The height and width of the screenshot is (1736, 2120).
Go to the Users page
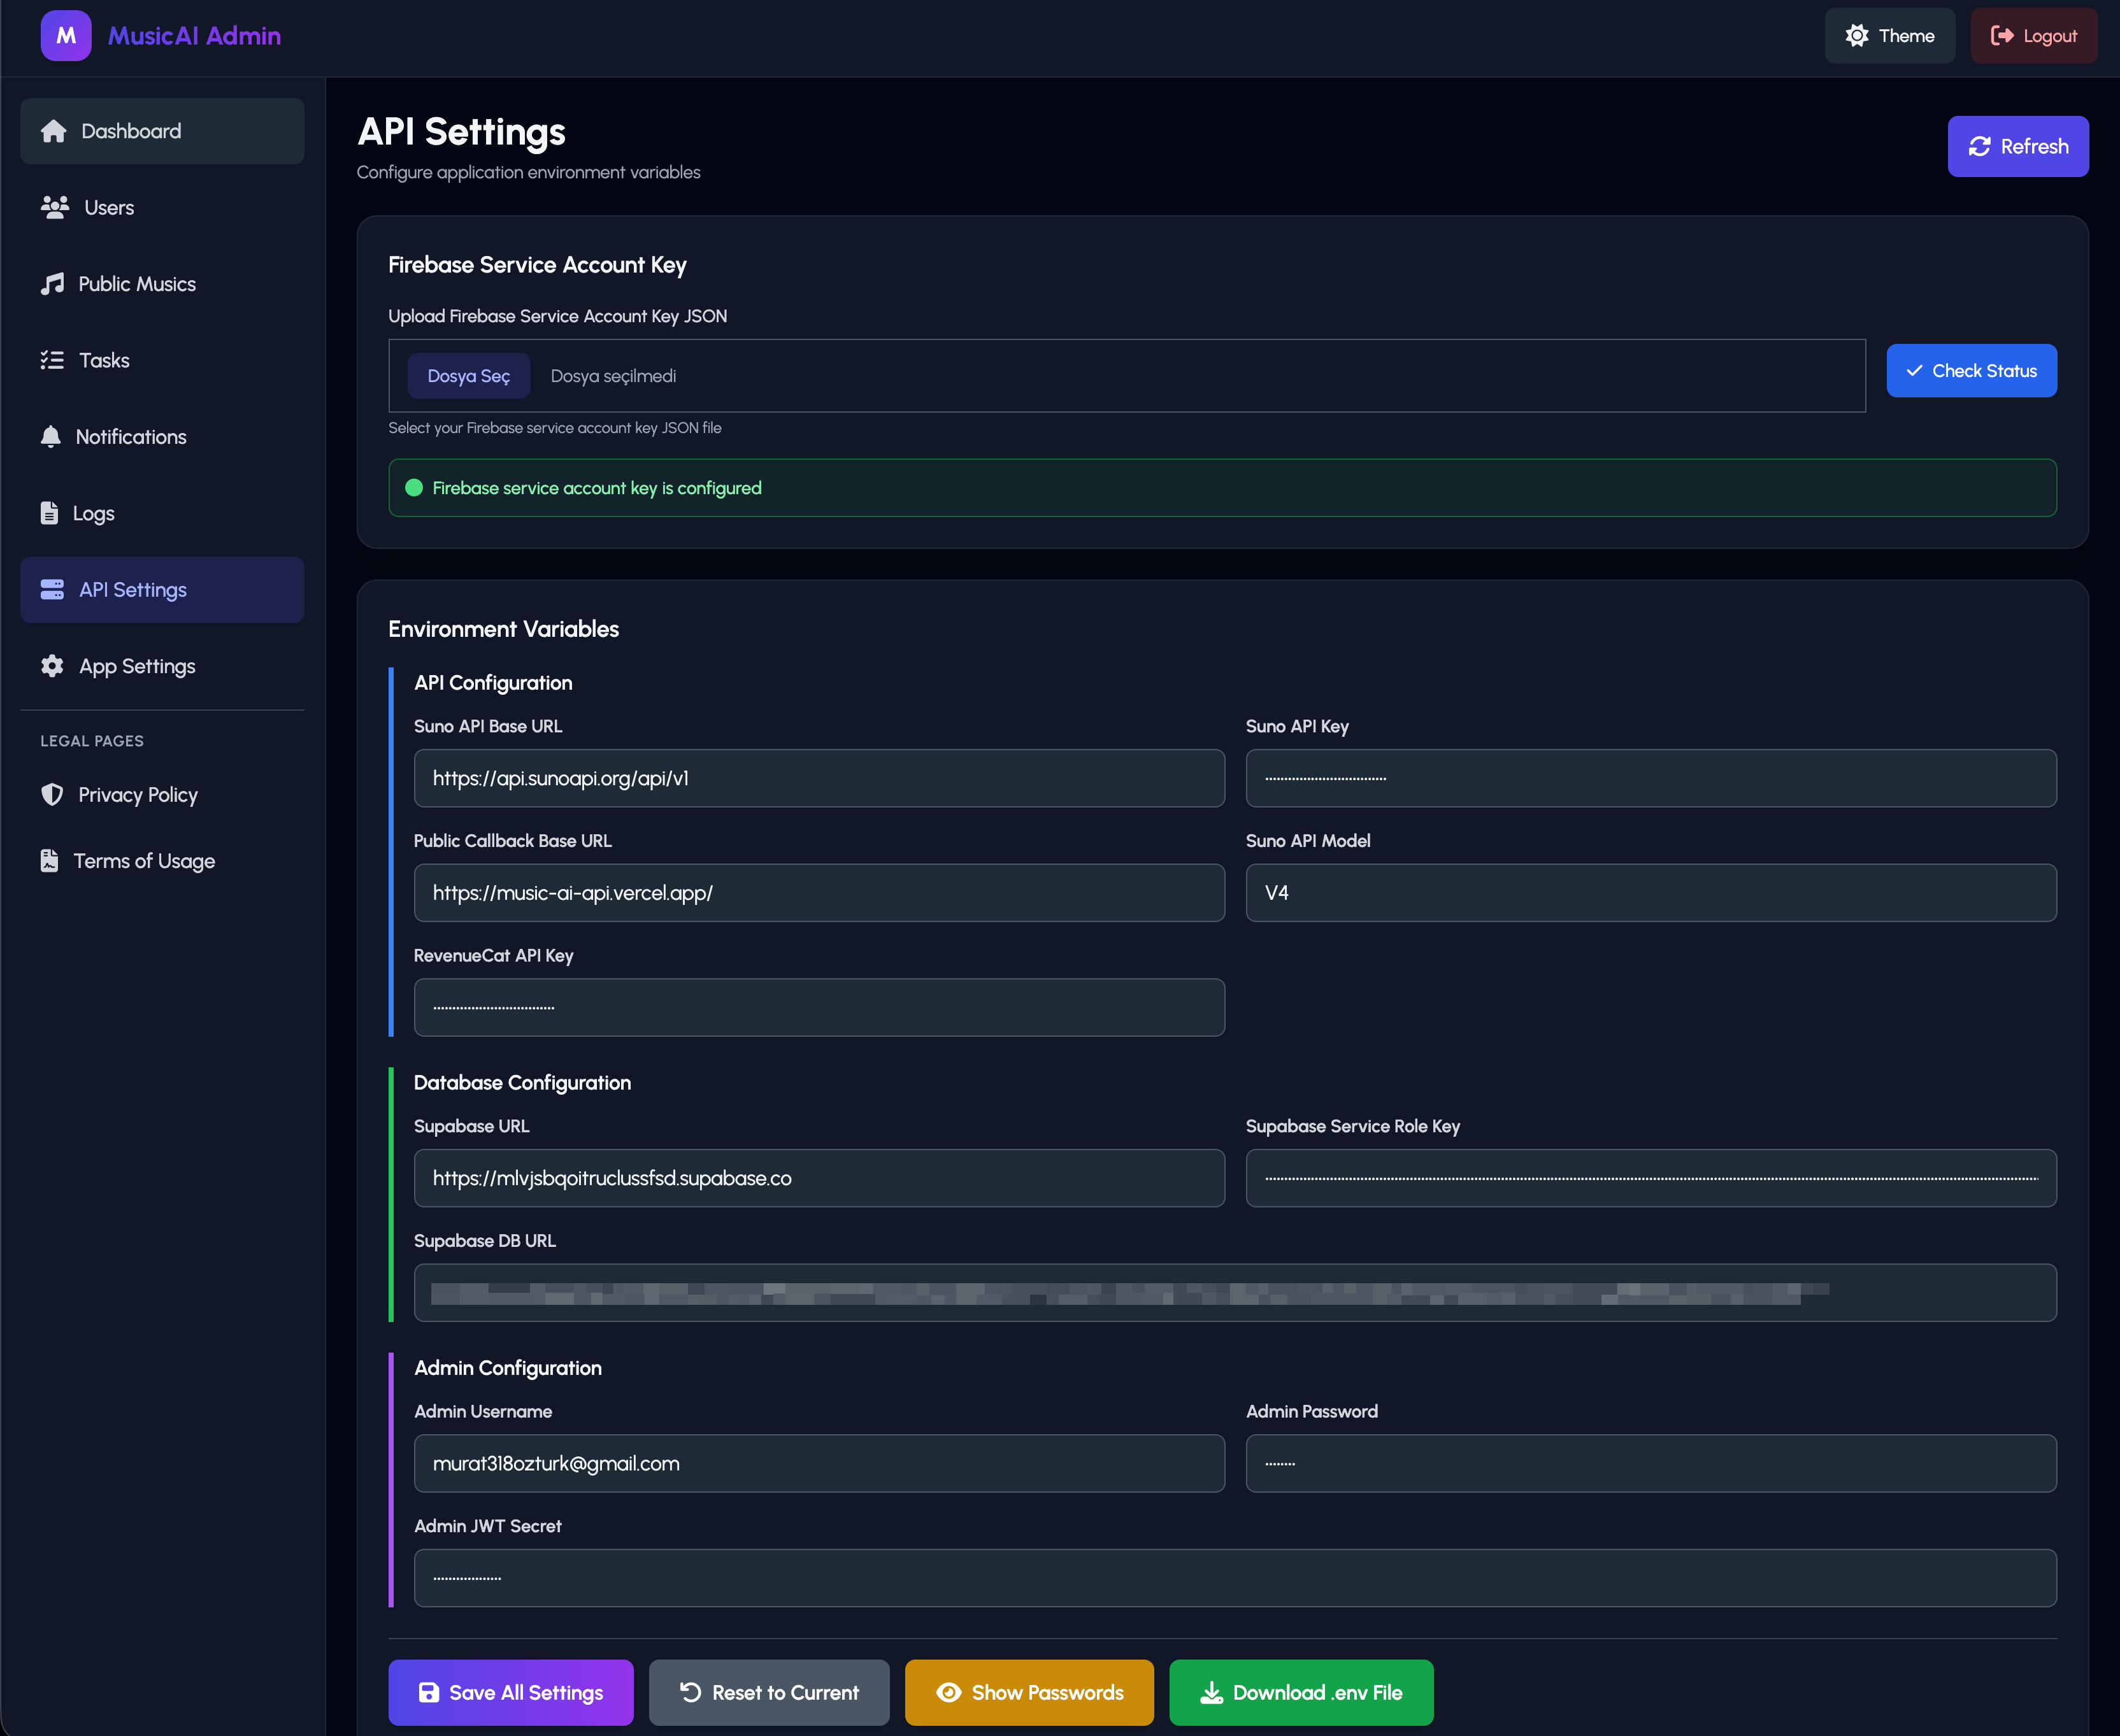(x=162, y=207)
